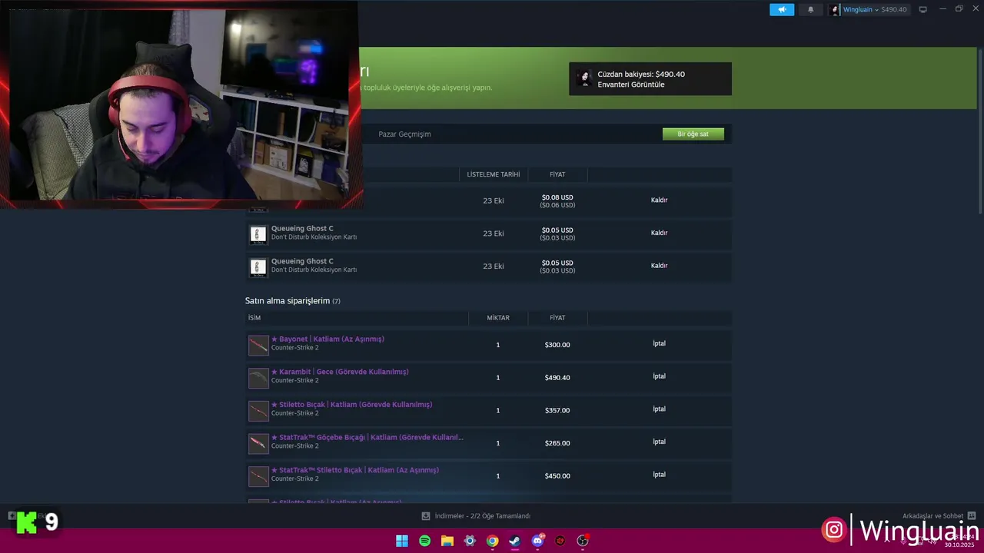Open Settings gear from the taskbar
Viewport: 984px width, 553px height.
(470, 541)
